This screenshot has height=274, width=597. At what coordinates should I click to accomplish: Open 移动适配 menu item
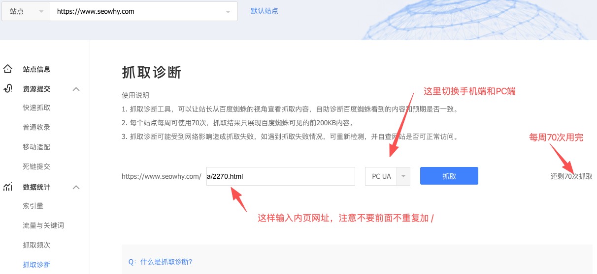(x=36, y=147)
